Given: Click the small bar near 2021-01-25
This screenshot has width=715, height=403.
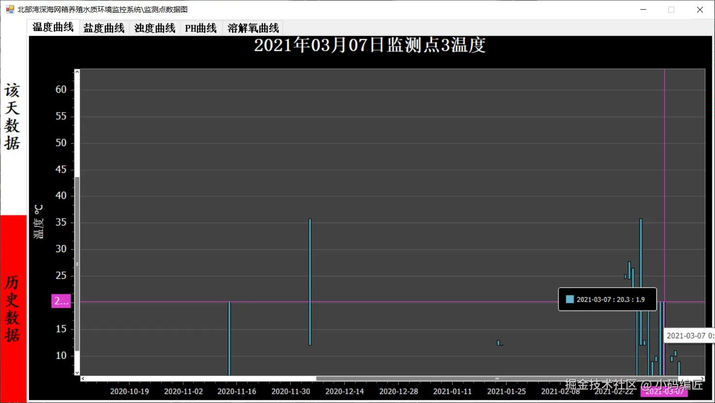Looking at the screenshot, I should point(498,343).
